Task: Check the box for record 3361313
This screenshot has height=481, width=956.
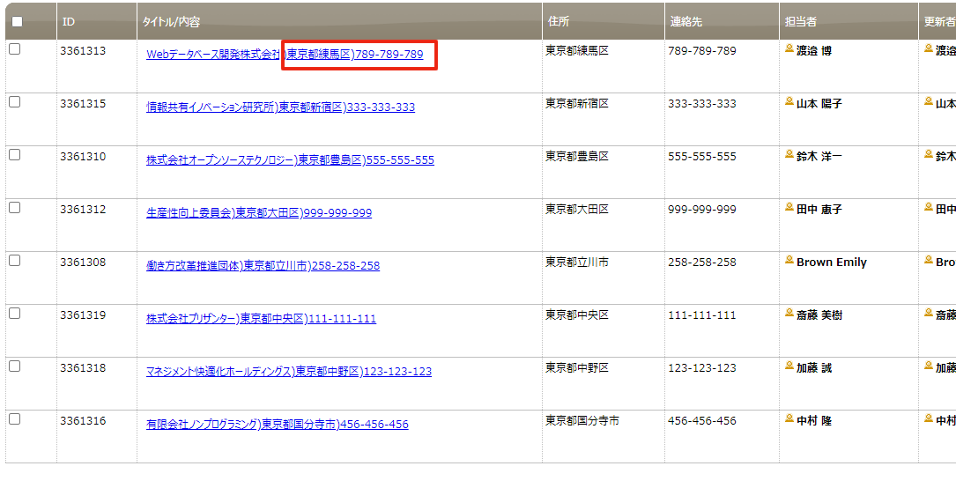Action: click(15, 49)
